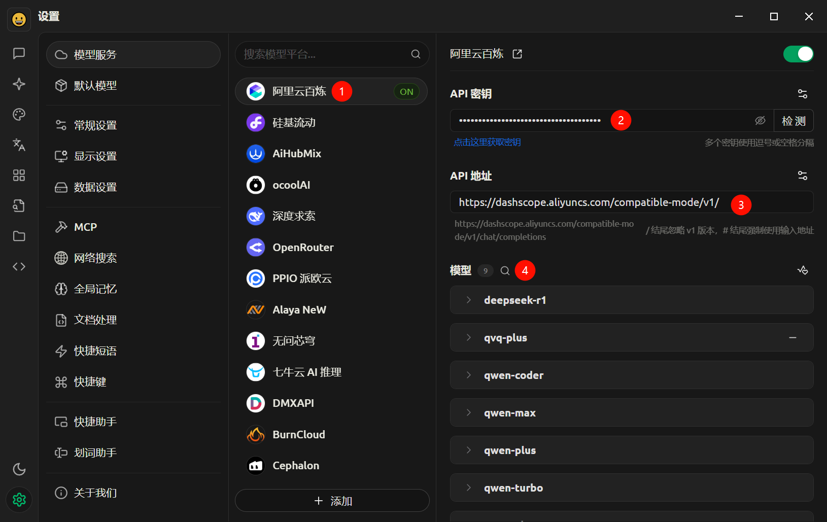Select the Alaya NeW provider

[331, 310]
